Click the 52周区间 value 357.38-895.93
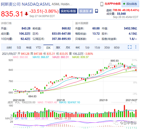 (61, 39)
